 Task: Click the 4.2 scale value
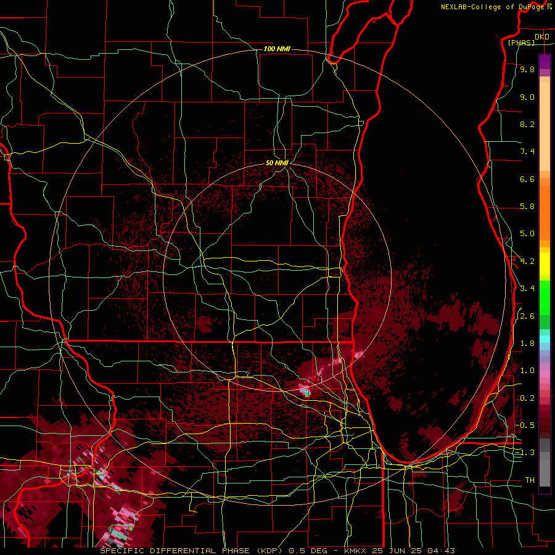click(x=527, y=261)
